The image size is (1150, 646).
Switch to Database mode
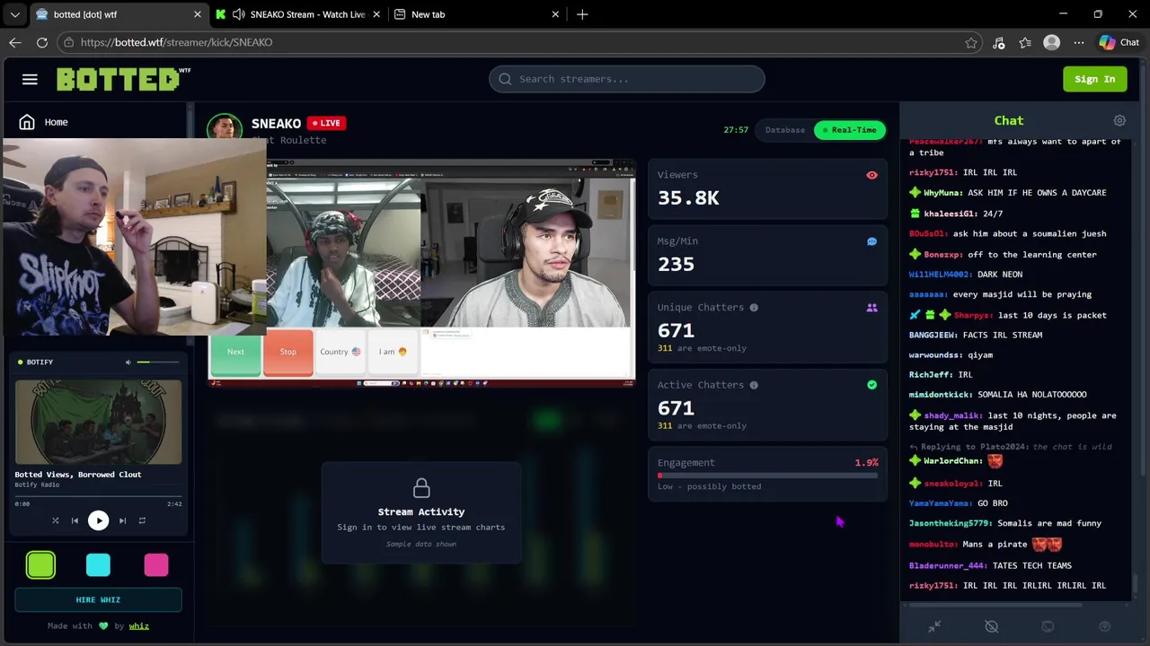[x=784, y=130]
